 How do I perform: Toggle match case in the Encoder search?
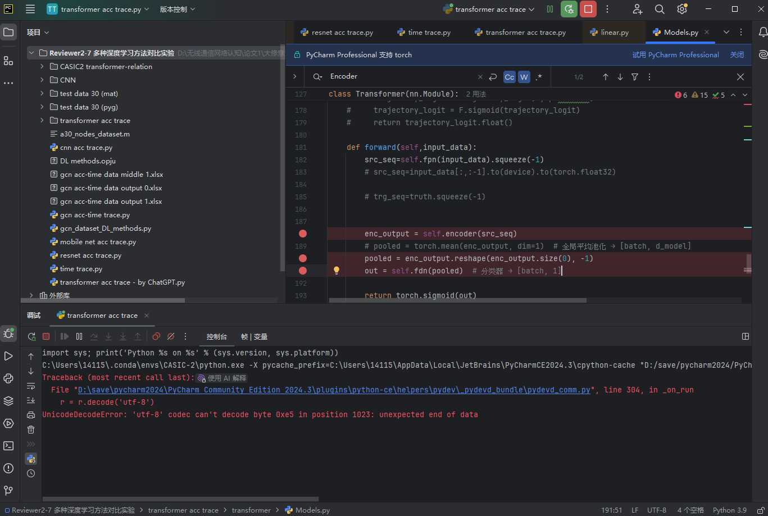tap(509, 76)
